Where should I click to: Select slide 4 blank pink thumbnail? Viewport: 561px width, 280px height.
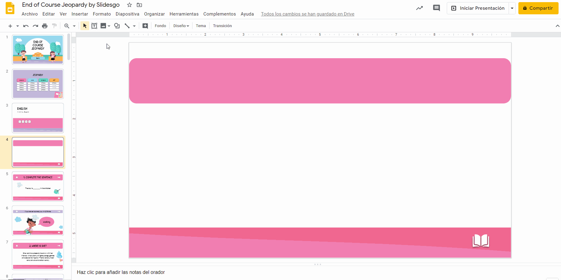click(x=38, y=152)
